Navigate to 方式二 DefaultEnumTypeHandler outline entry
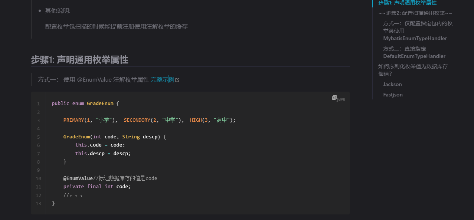 coord(414,52)
